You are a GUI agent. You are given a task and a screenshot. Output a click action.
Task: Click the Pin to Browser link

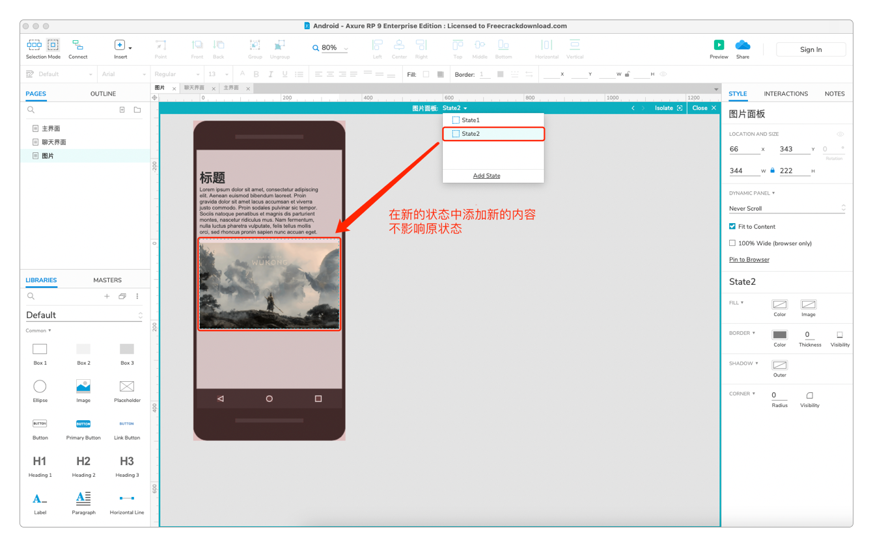[x=749, y=260]
